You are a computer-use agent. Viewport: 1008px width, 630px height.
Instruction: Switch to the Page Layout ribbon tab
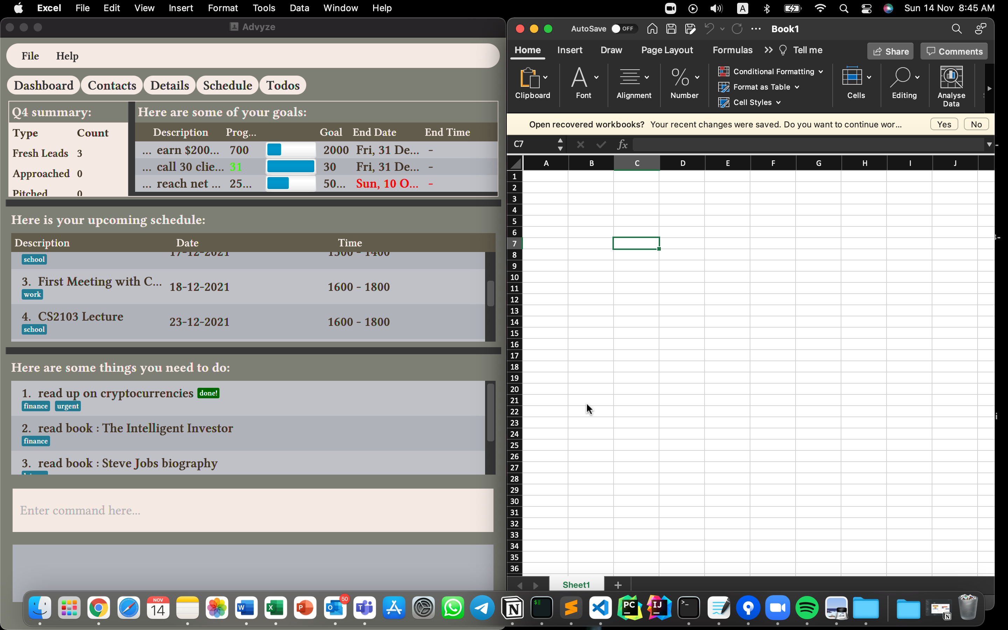tap(667, 50)
